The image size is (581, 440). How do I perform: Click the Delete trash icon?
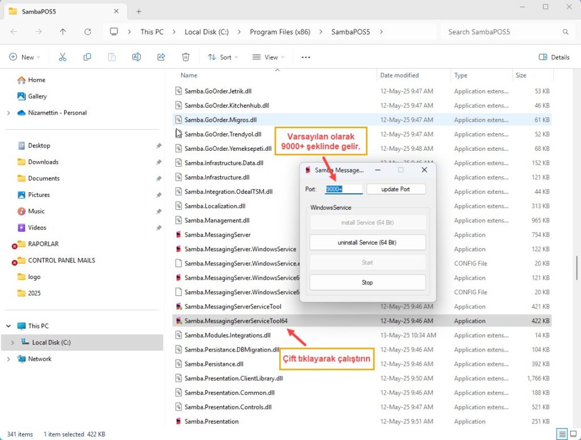click(186, 57)
